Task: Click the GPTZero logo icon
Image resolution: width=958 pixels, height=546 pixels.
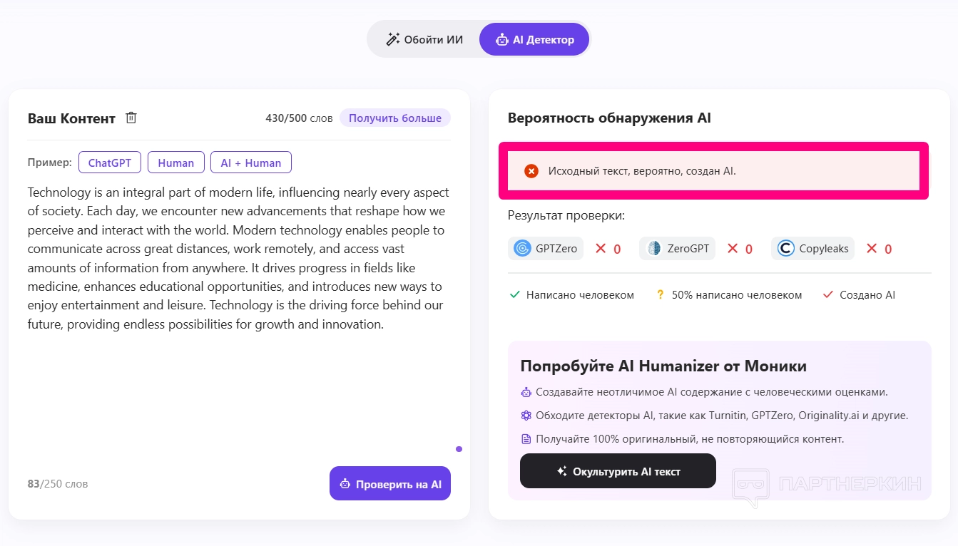Action: 523,249
